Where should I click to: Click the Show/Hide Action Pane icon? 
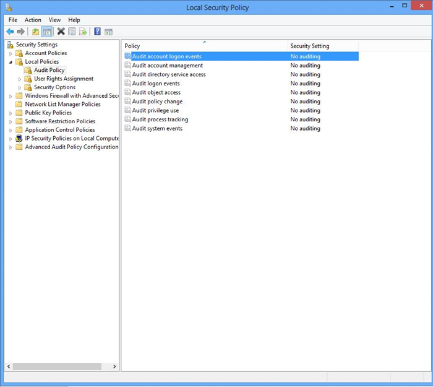coord(108,32)
